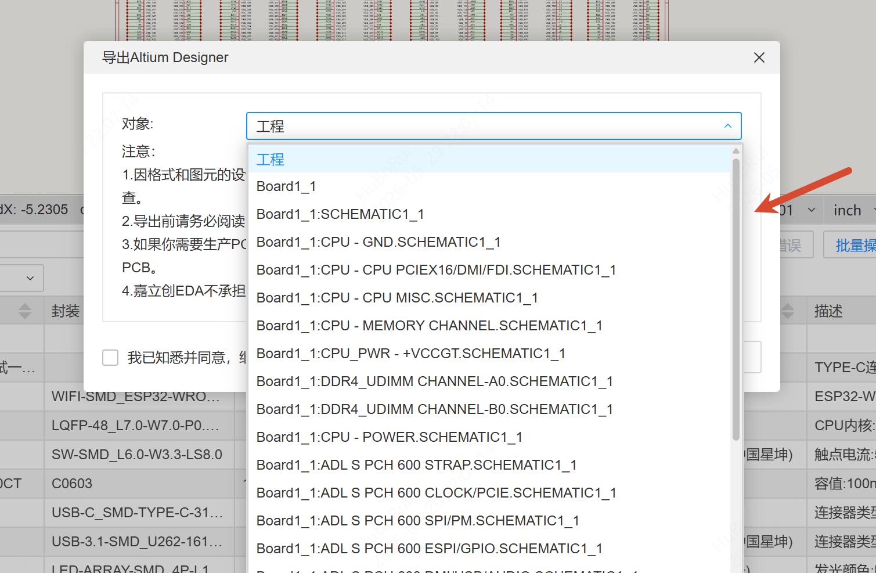Click the scroll-up arrow of dropdown list
The width and height of the screenshot is (876, 573).
[x=736, y=151]
